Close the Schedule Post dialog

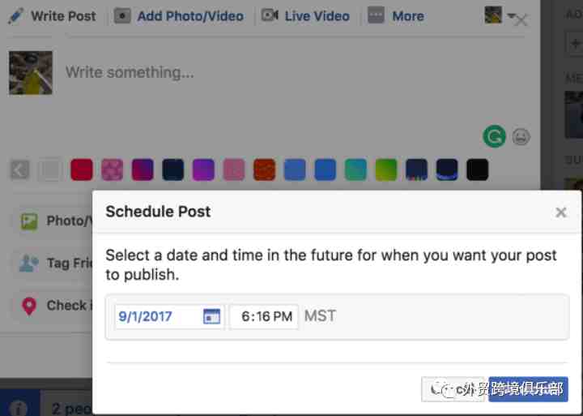560,212
